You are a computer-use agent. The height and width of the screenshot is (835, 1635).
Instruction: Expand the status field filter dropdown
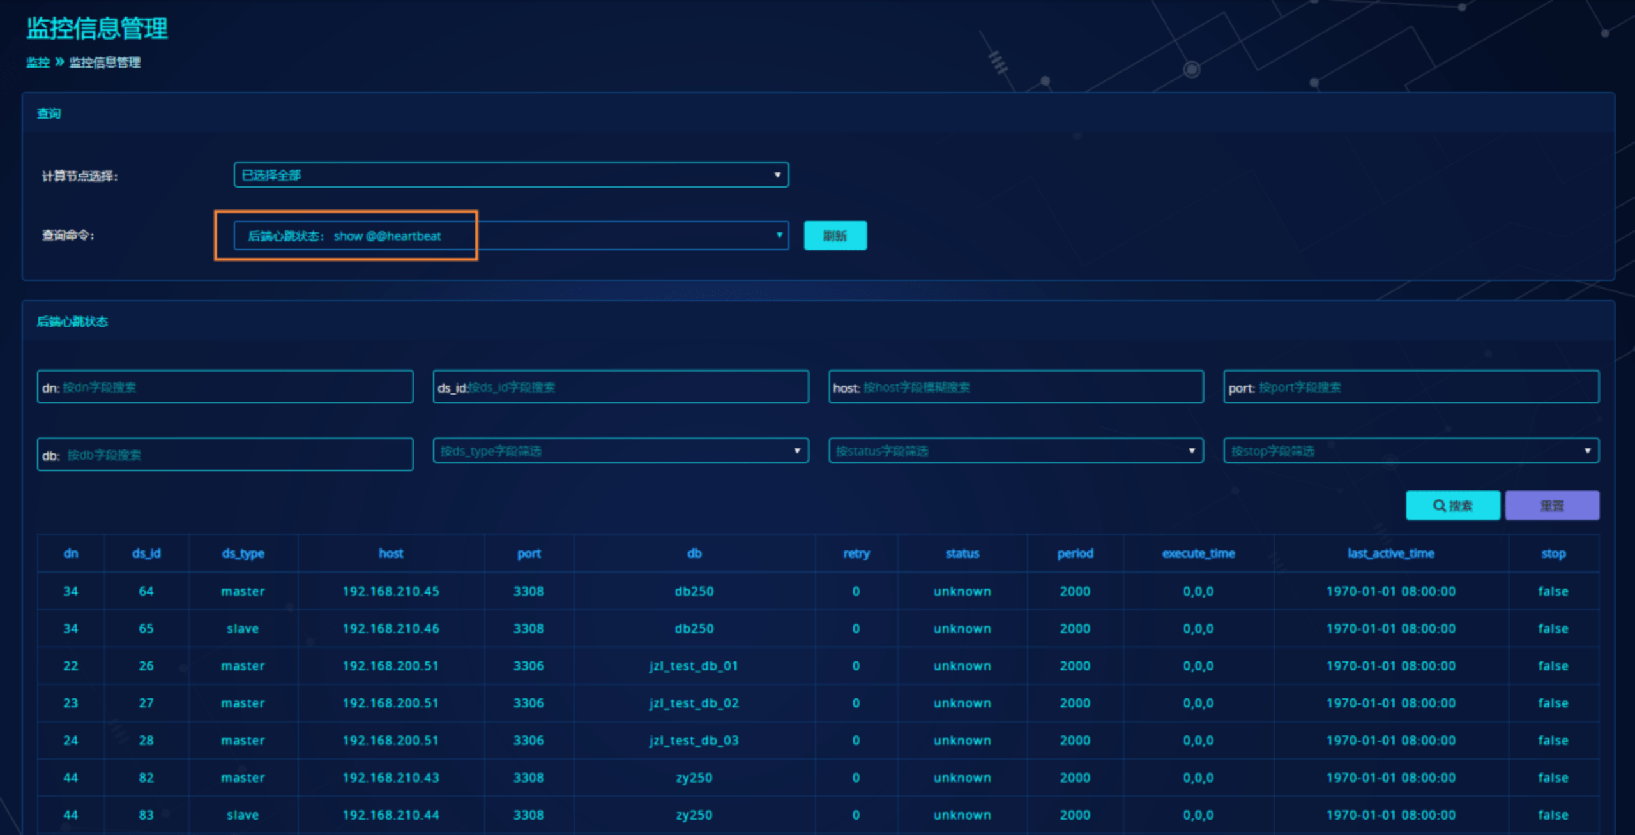point(1015,451)
